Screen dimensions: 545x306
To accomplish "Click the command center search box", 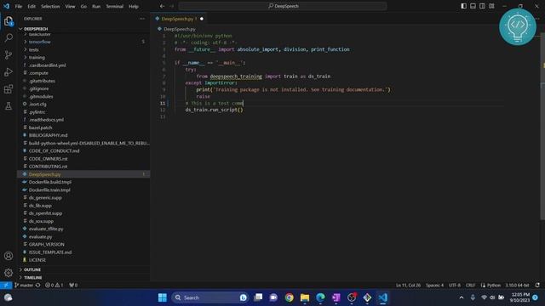I will click(x=283, y=6).
